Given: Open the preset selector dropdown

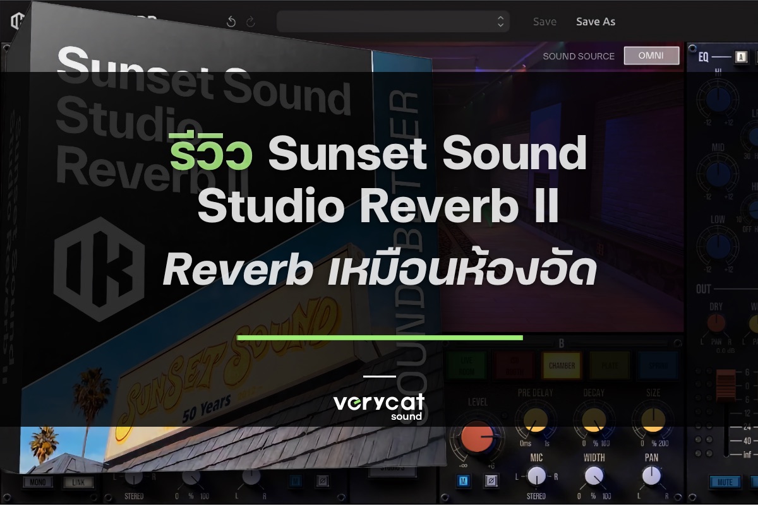Looking at the screenshot, I should (393, 21).
